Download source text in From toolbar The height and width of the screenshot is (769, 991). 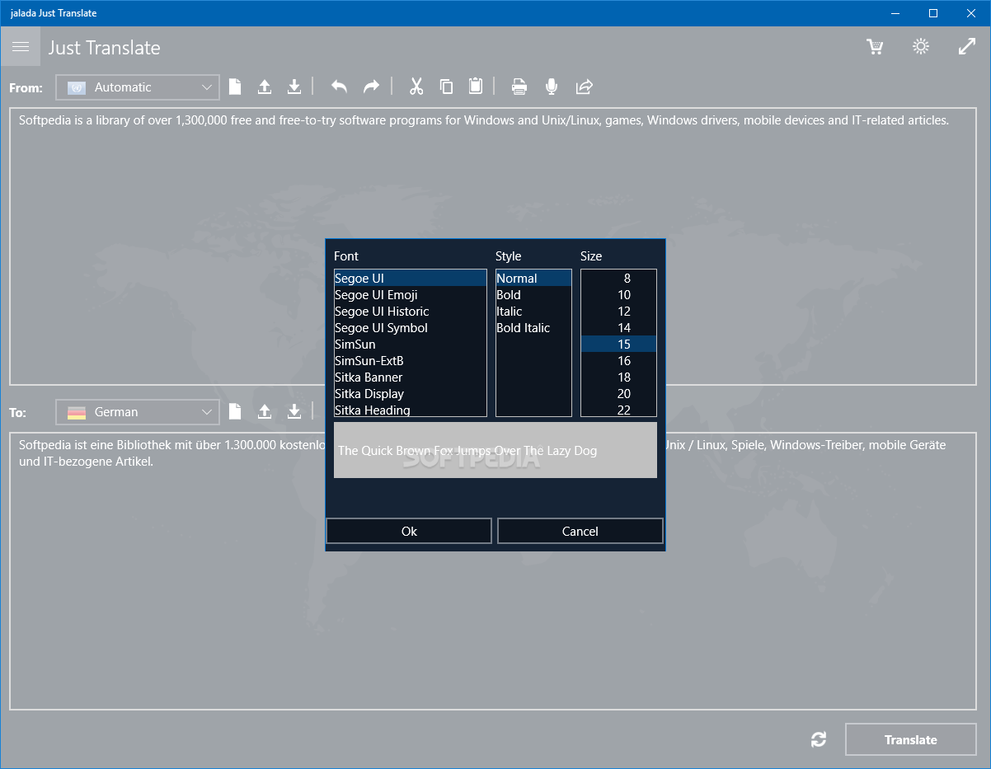click(294, 87)
